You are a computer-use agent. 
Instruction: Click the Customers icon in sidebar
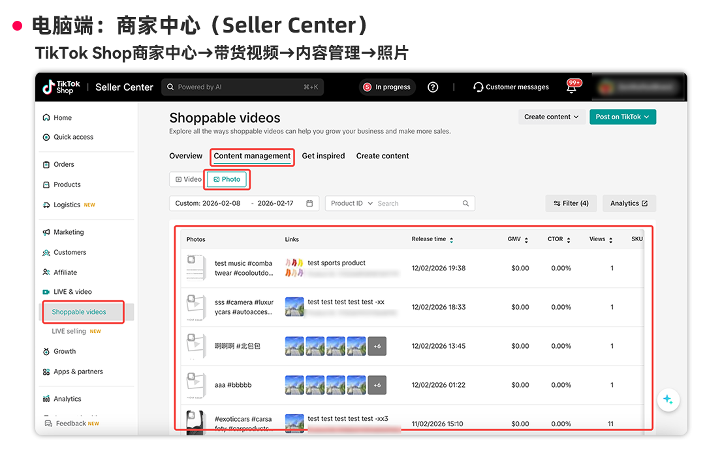click(46, 252)
